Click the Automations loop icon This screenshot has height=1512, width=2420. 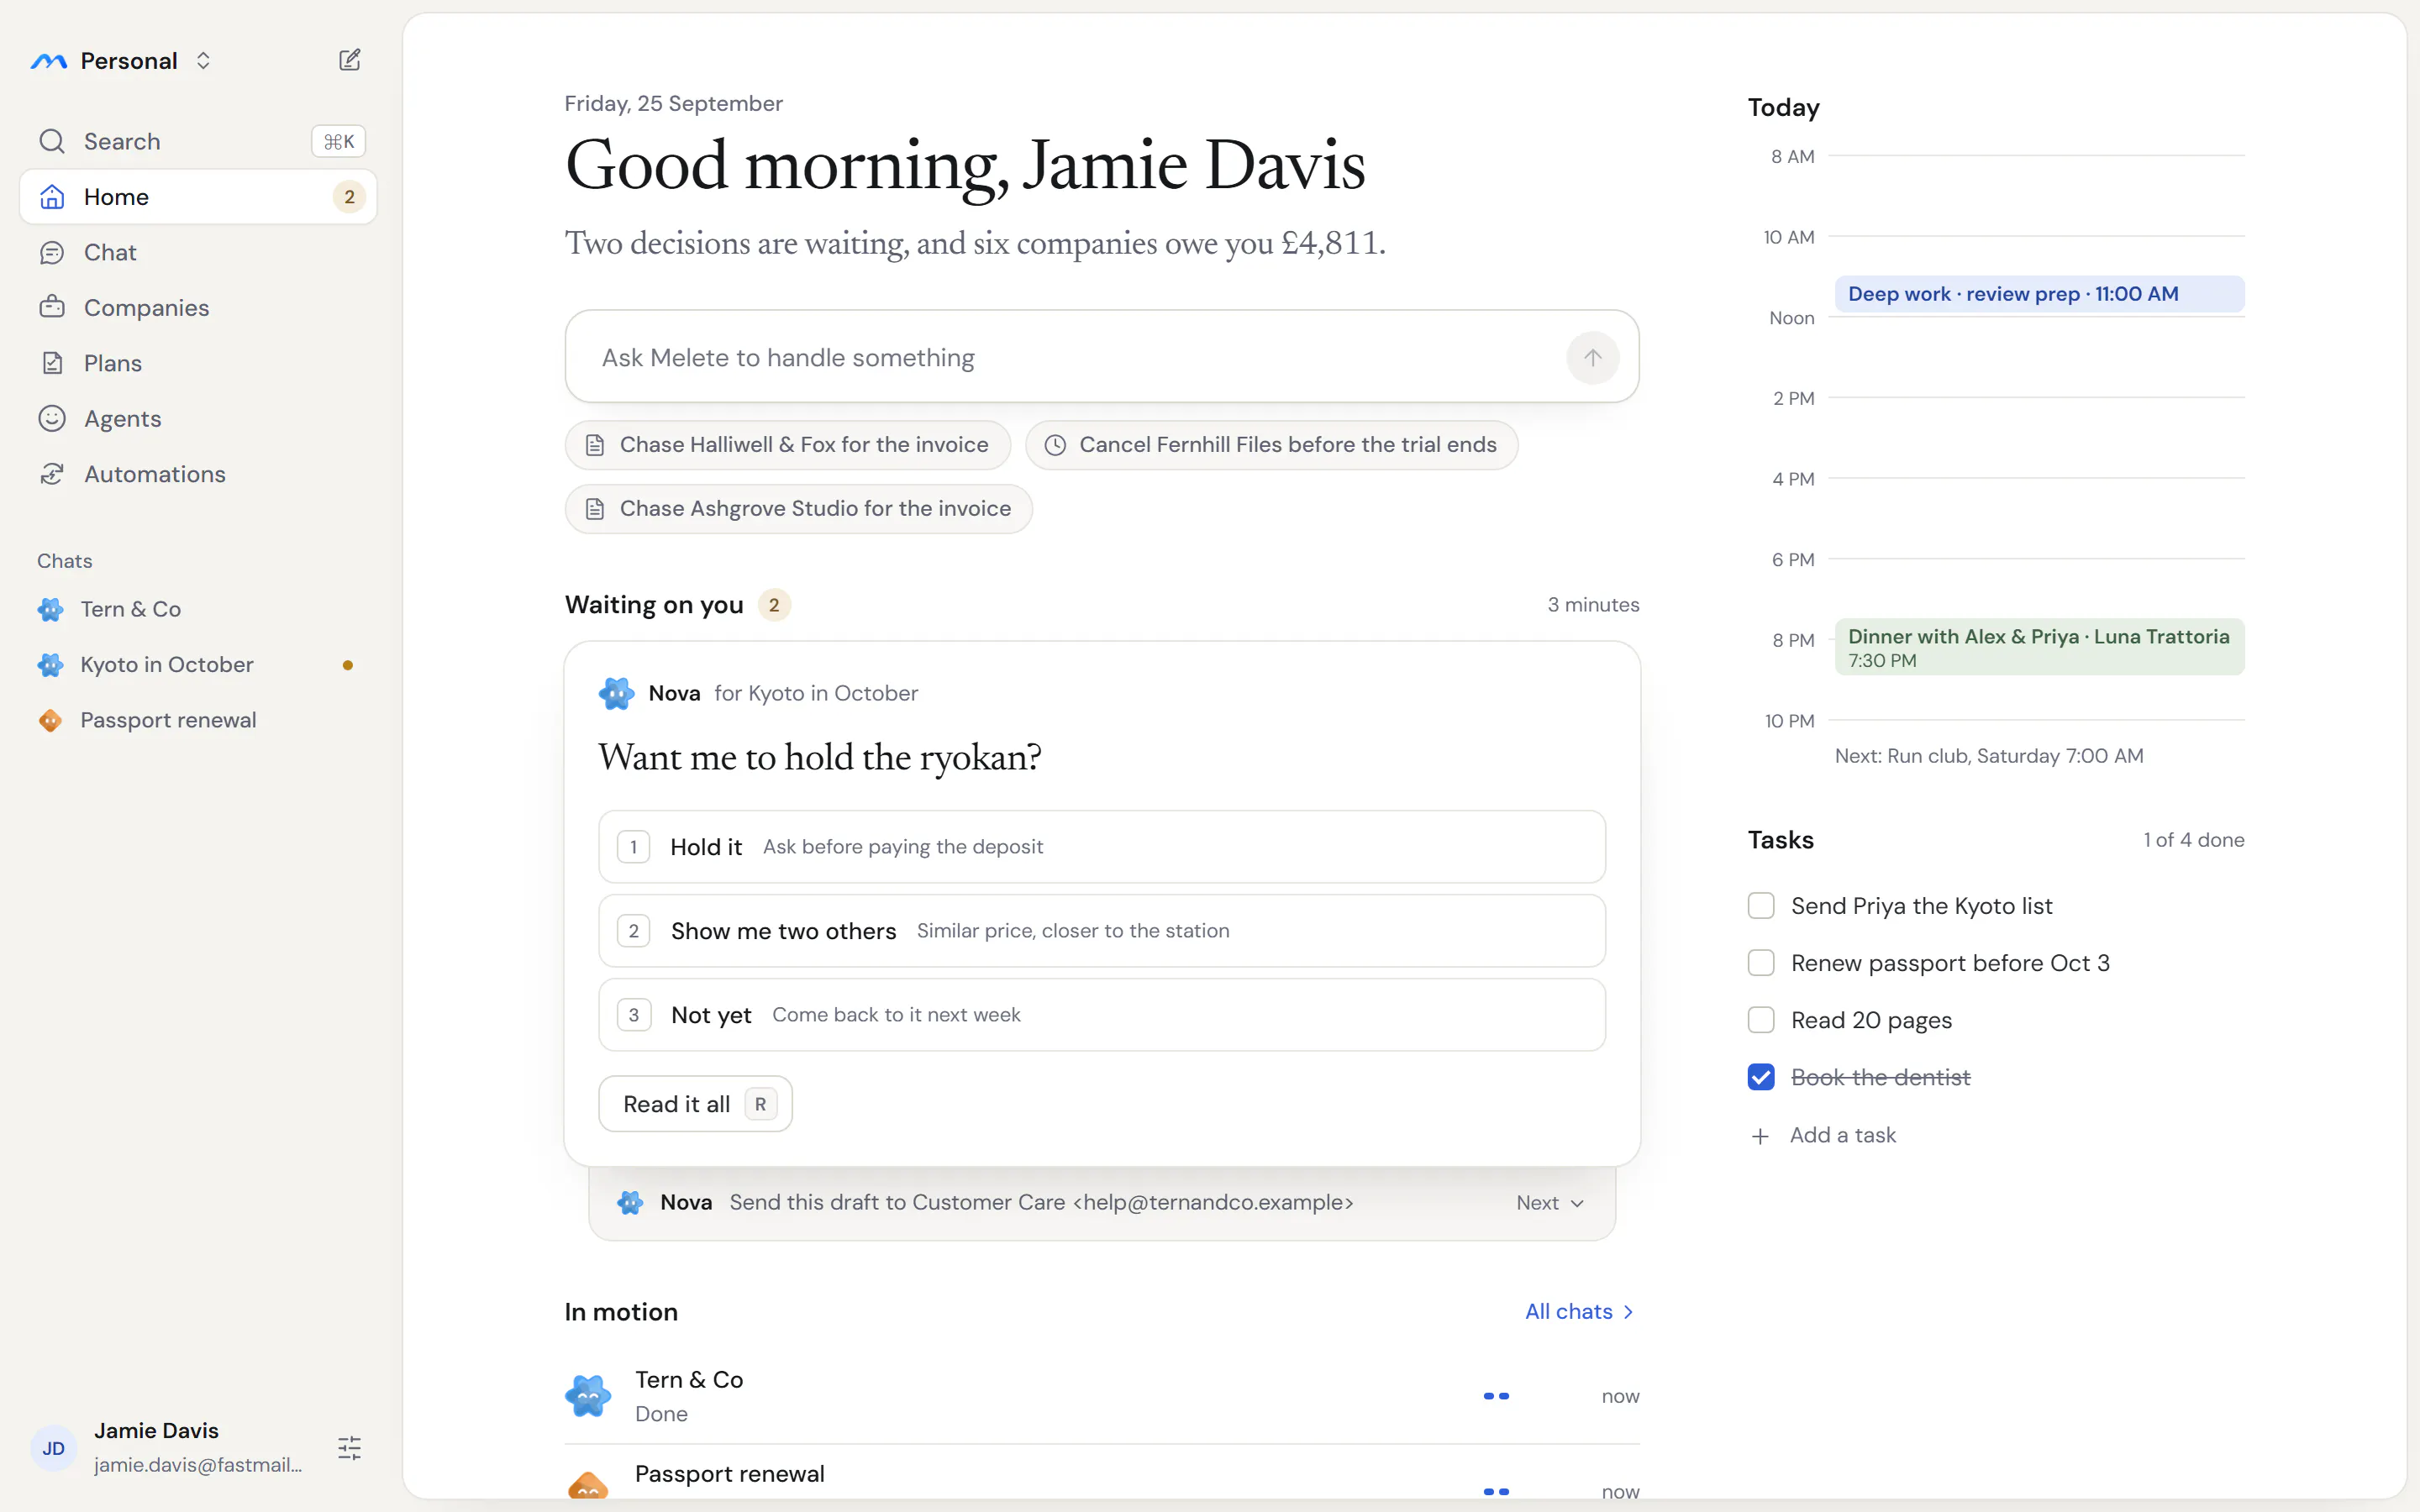point(52,474)
